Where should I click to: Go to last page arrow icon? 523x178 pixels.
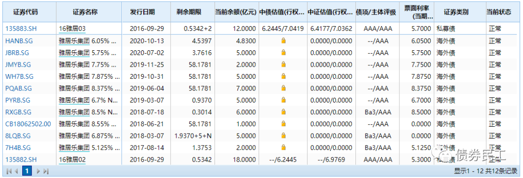(x=46, y=171)
